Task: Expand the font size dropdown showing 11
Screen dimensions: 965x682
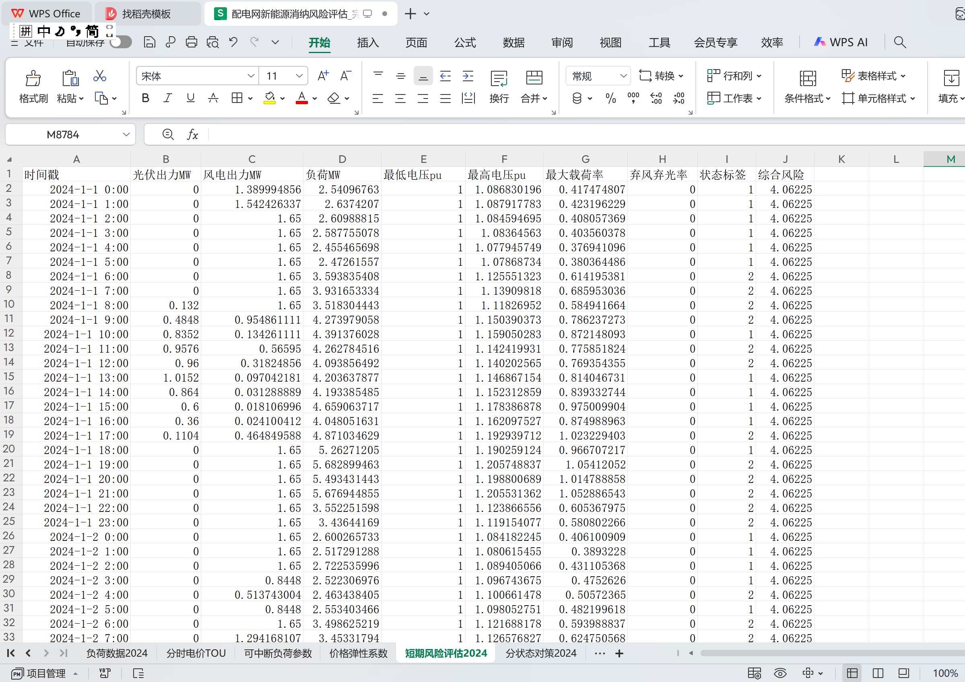Action: tap(299, 76)
